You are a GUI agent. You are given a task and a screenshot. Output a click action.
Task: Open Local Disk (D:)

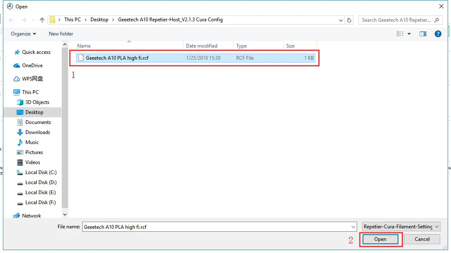tap(37, 182)
